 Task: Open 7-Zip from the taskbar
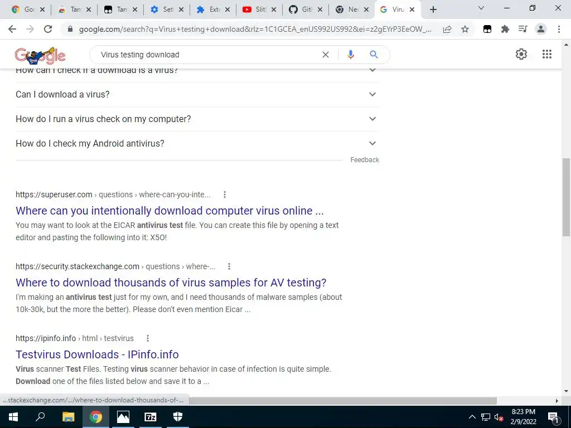(x=151, y=417)
